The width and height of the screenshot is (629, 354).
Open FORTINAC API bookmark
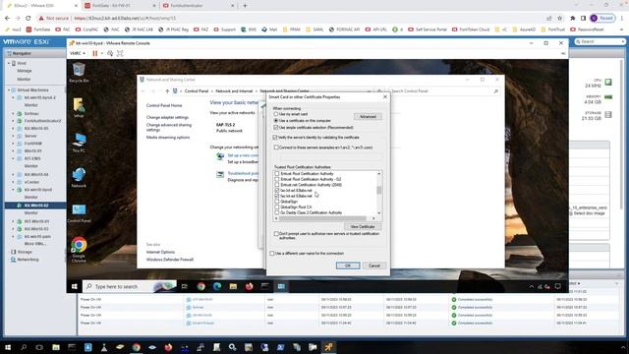[345, 29]
